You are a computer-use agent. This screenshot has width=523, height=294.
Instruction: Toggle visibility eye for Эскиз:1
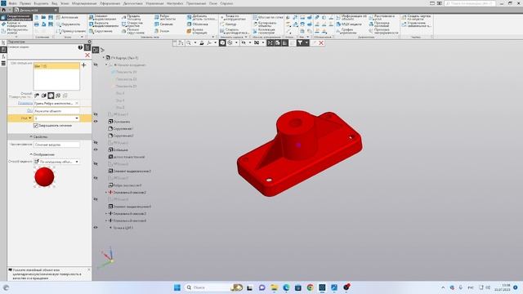coord(96,114)
